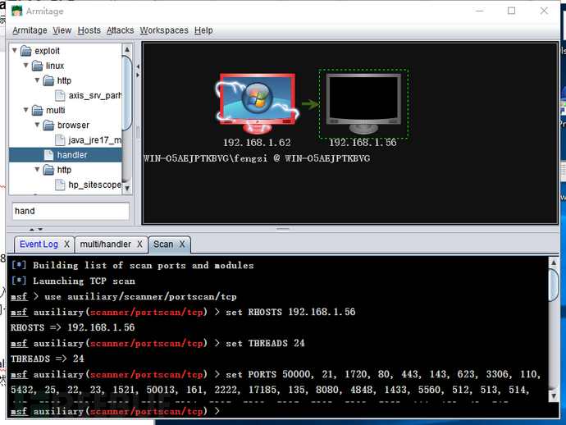
Task: Switch to the multi/handler tab
Action: 105,244
